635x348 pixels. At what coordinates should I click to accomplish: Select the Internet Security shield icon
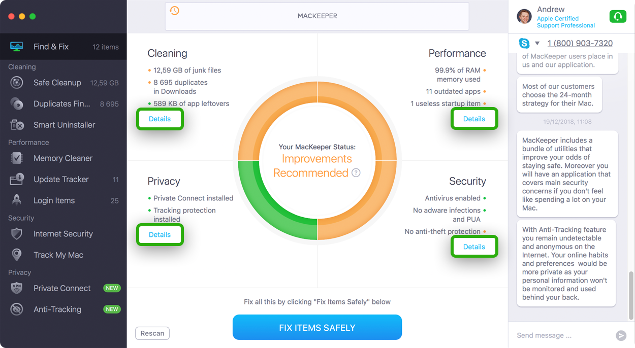tap(17, 234)
